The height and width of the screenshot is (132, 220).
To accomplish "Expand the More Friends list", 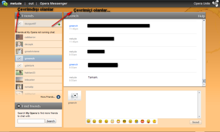I will coord(58,97).
